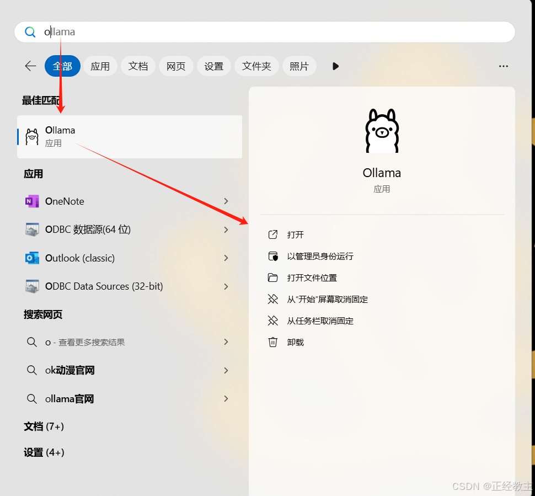535x496 pixels.
Task: Click the search input field containing ollama
Action: pos(264,32)
